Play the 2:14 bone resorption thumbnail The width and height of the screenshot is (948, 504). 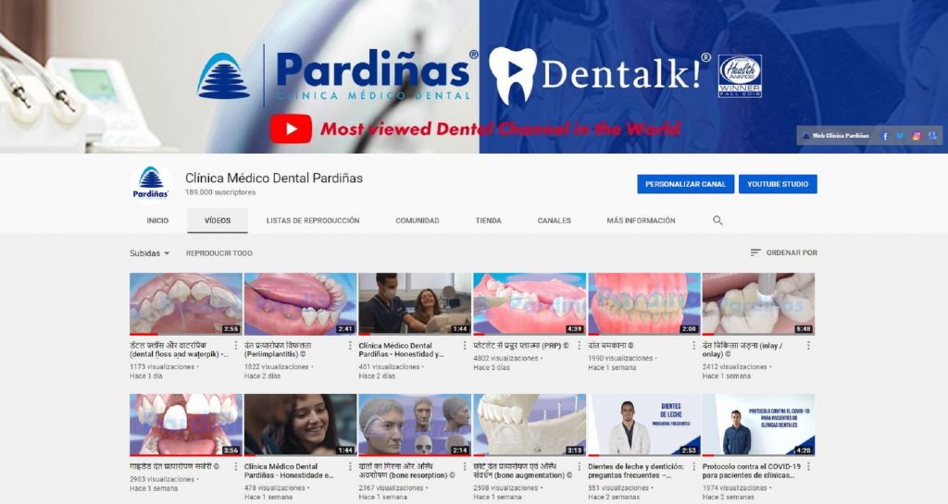pos(415,424)
